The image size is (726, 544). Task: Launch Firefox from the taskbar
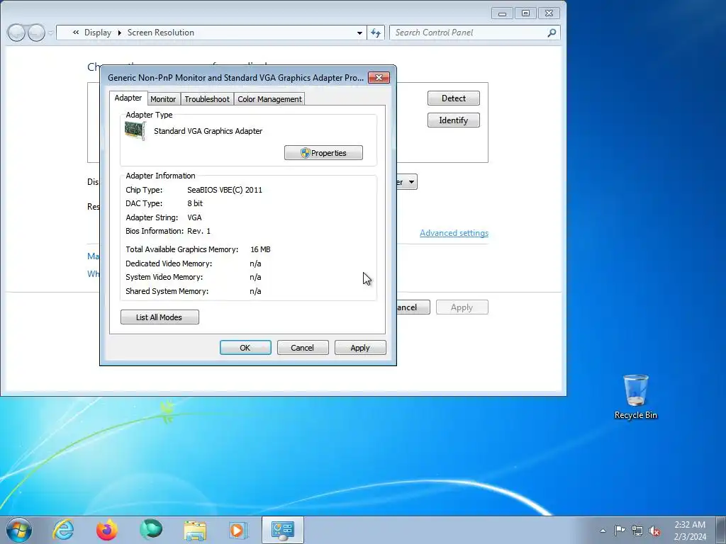(107, 530)
